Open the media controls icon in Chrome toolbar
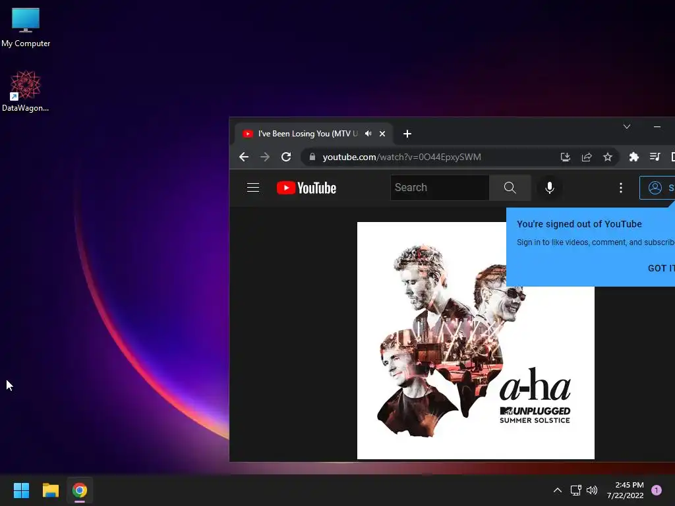 pos(655,157)
